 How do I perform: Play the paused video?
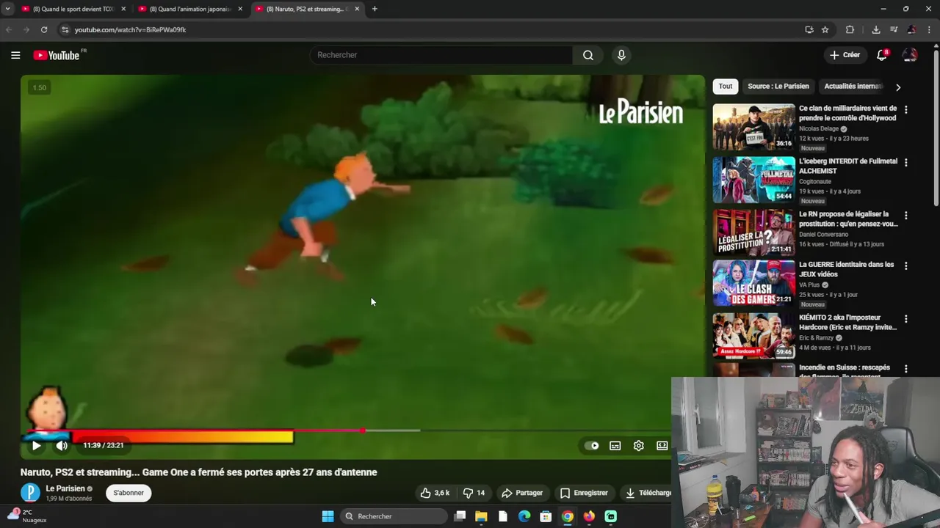coord(36,445)
